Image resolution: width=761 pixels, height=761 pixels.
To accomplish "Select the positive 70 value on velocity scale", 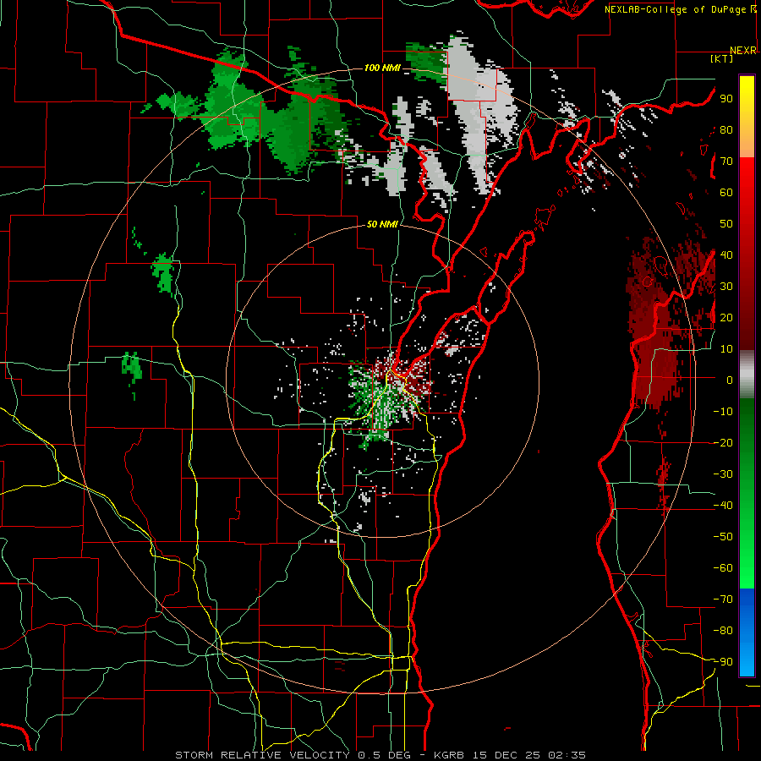I will [x=726, y=162].
